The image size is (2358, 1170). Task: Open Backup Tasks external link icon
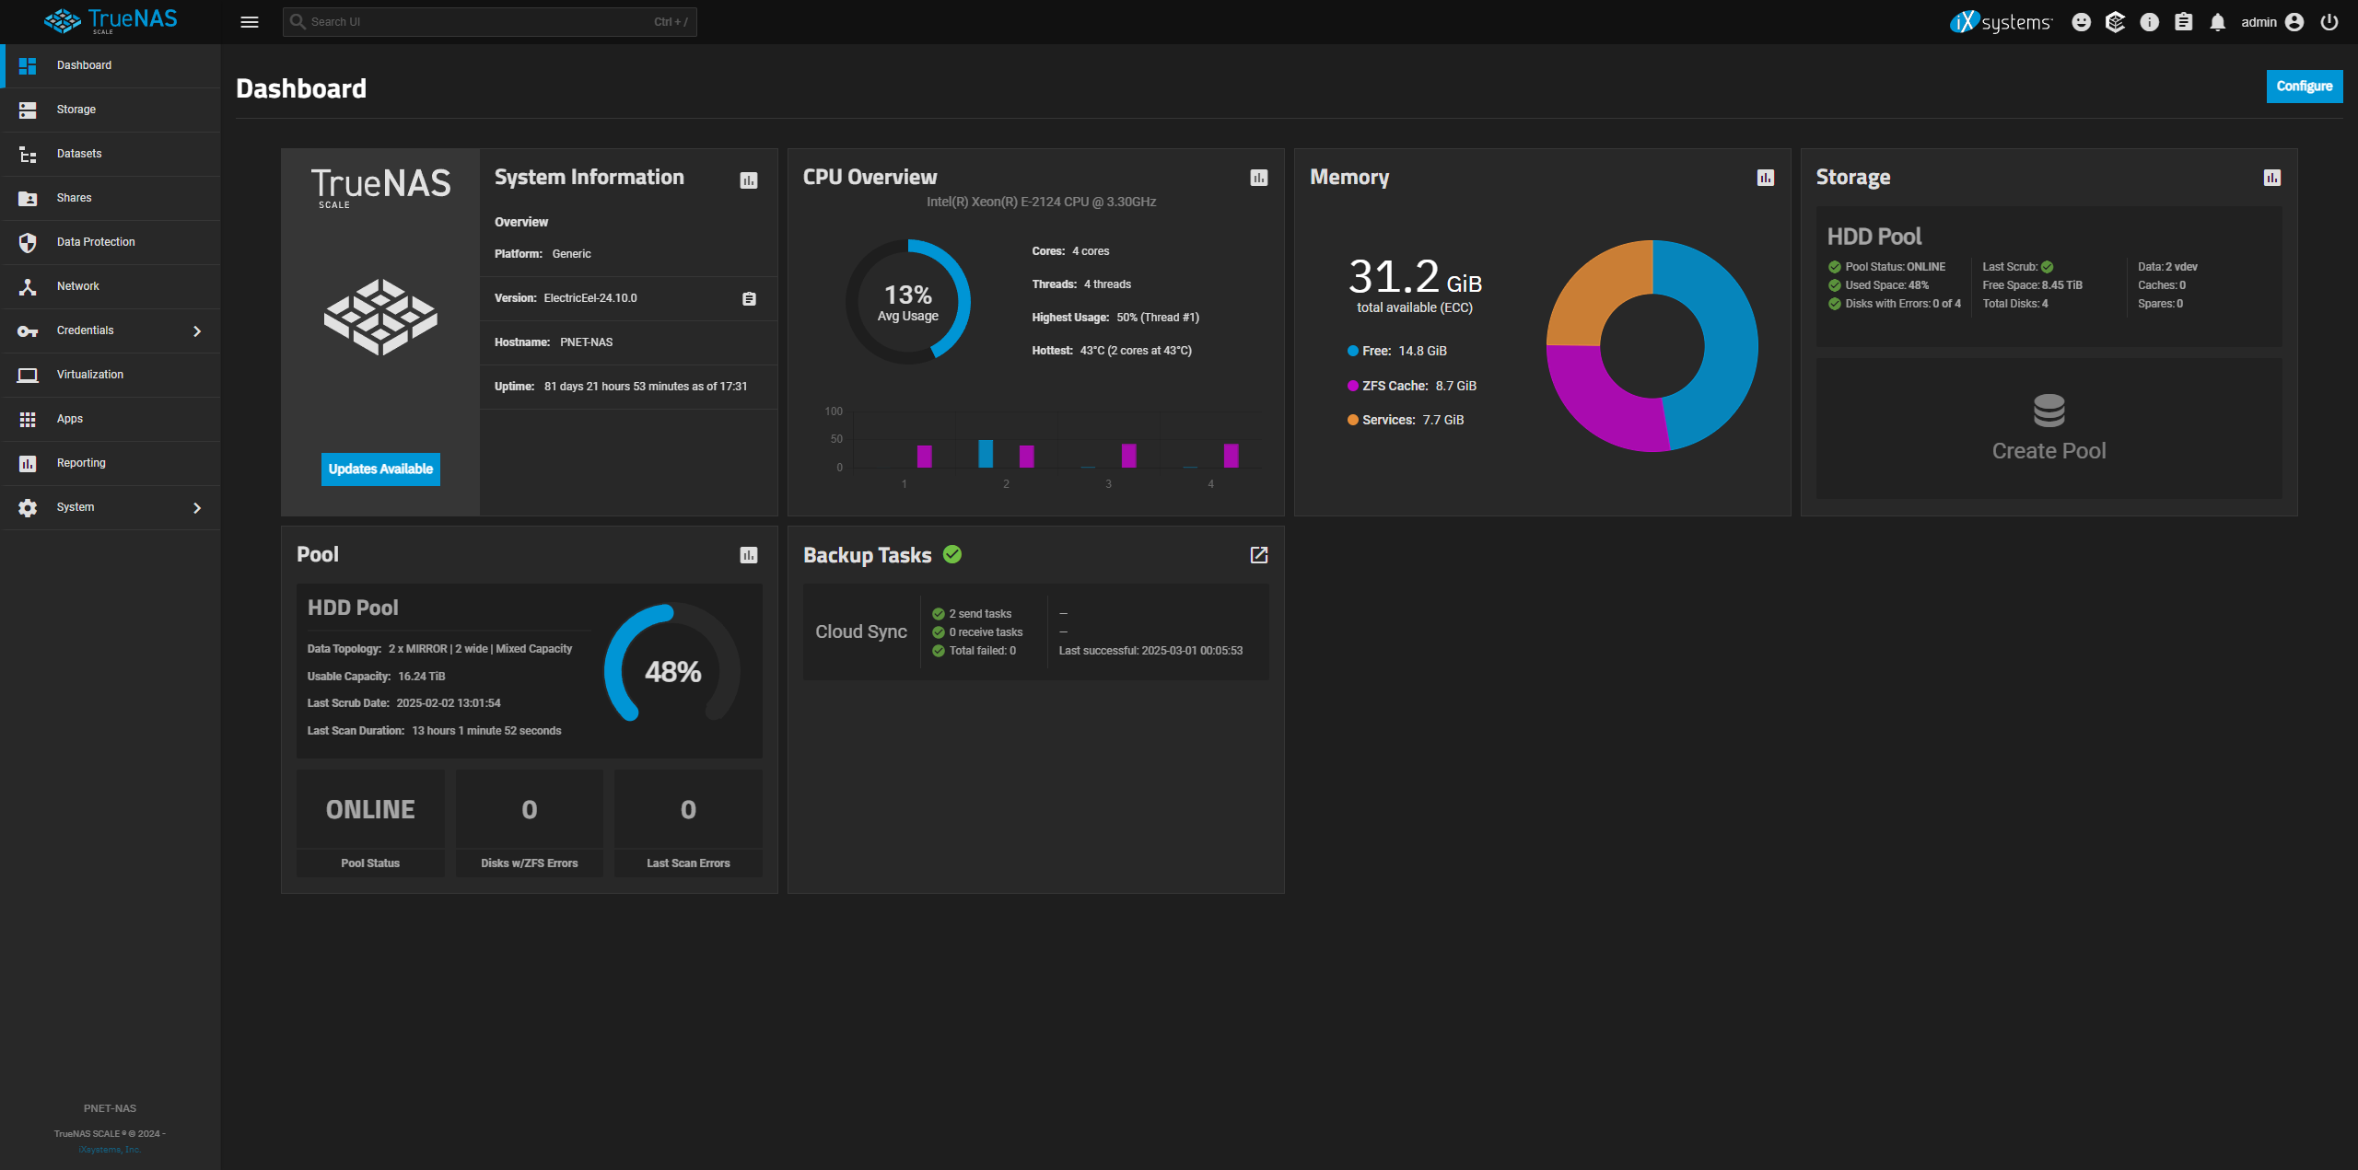(x=1259, y=555)
